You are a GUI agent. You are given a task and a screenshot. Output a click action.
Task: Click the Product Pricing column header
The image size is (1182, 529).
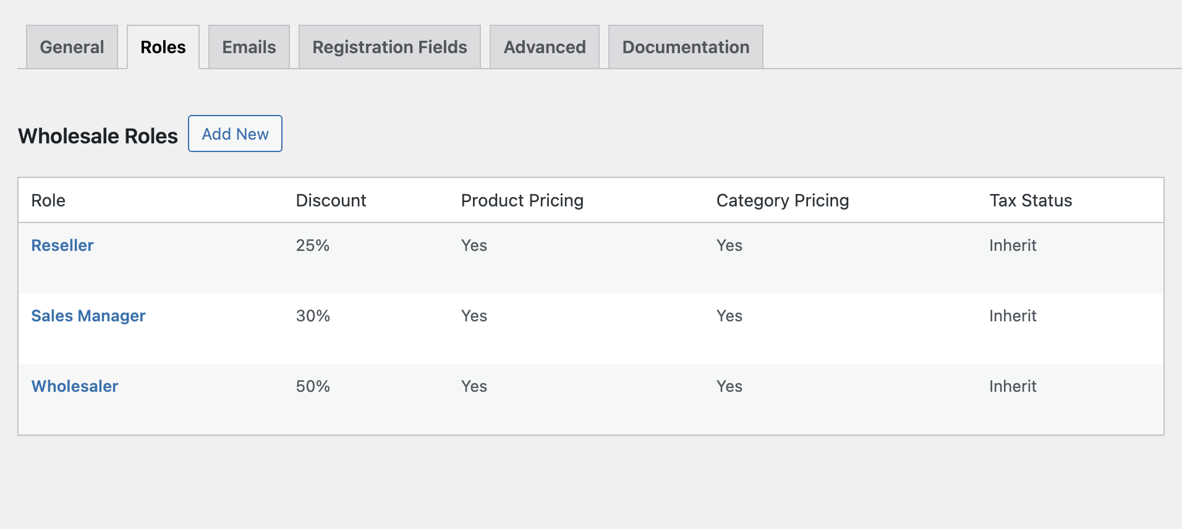coord(522,200)
